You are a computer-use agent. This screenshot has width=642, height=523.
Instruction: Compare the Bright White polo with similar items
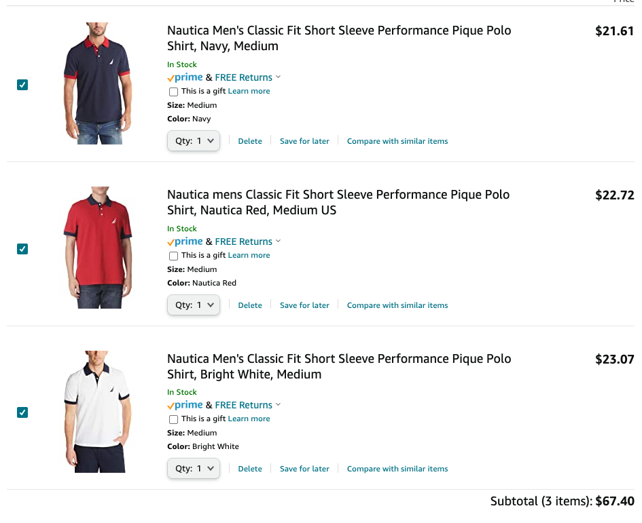coord(397,469)
